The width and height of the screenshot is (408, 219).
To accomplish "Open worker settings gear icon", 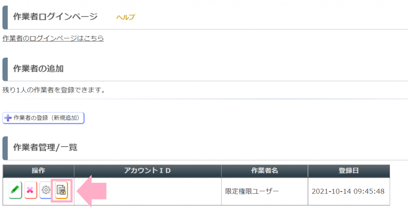I will click(45, 190).
